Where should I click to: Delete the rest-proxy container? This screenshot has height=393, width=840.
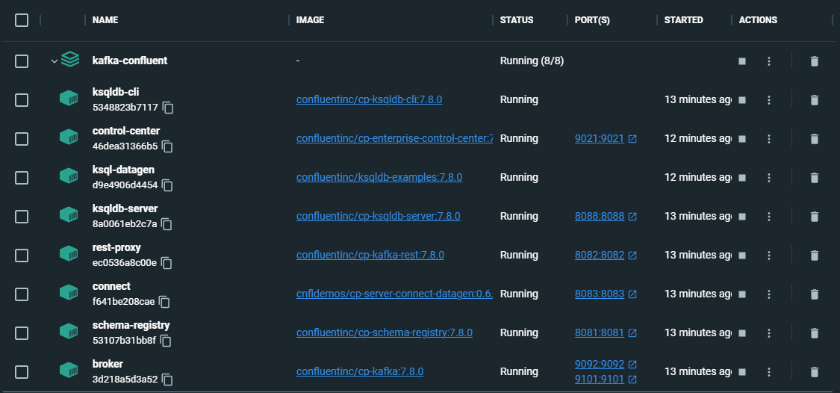[815, 256]
